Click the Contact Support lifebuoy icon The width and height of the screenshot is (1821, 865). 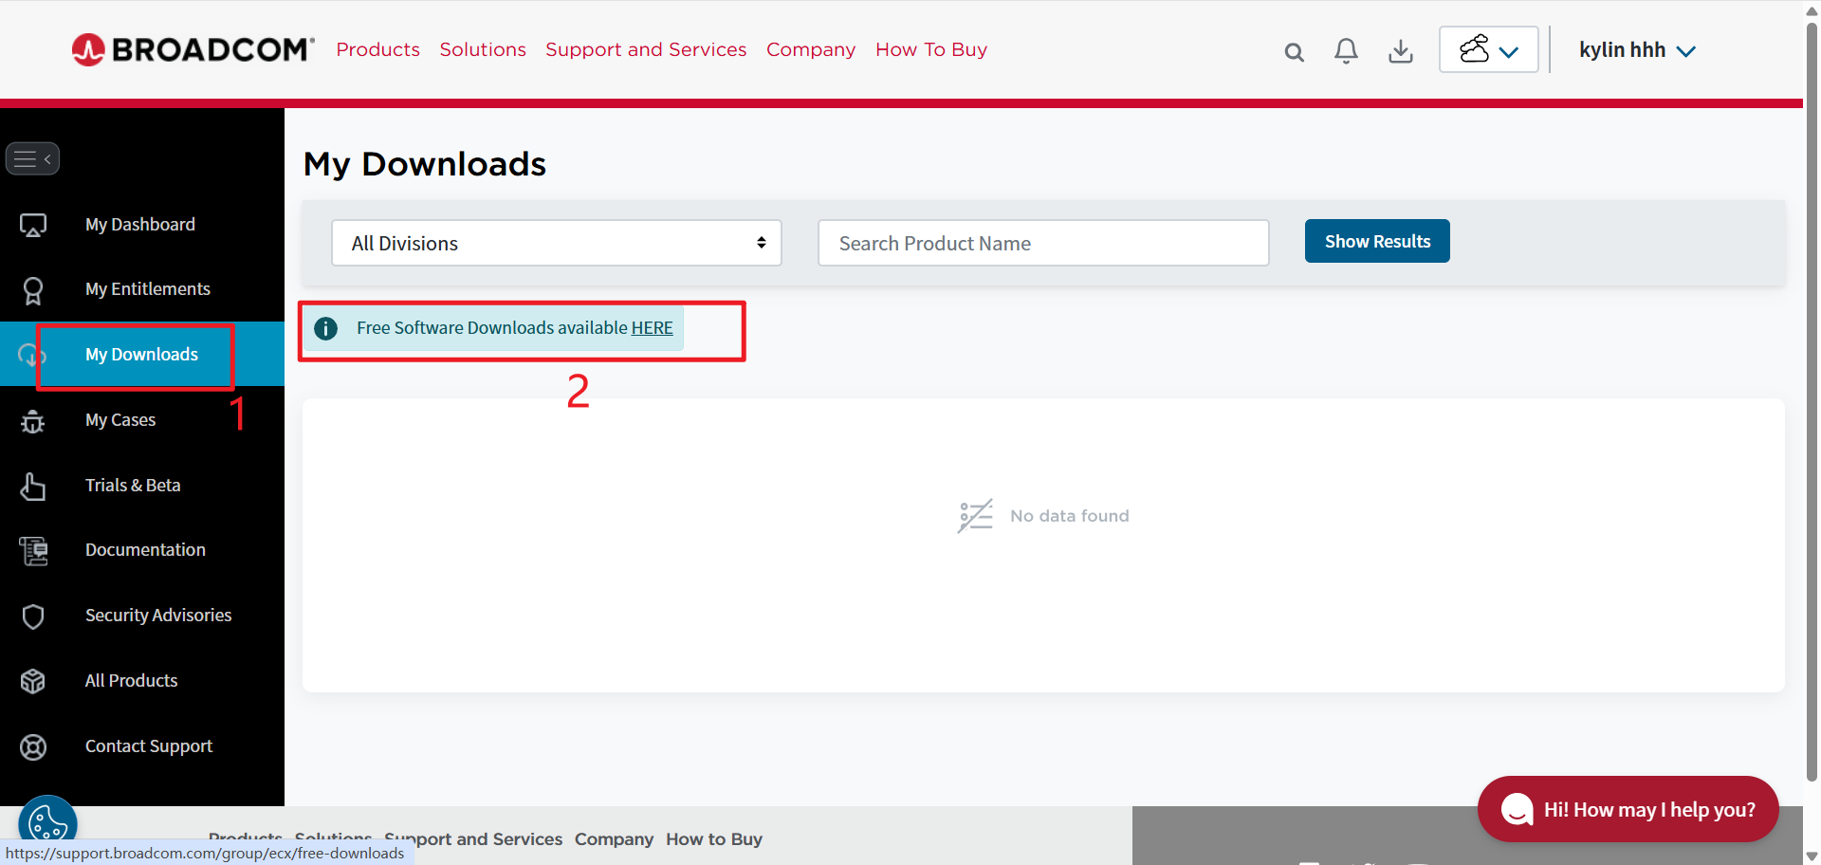coord(33,747)
